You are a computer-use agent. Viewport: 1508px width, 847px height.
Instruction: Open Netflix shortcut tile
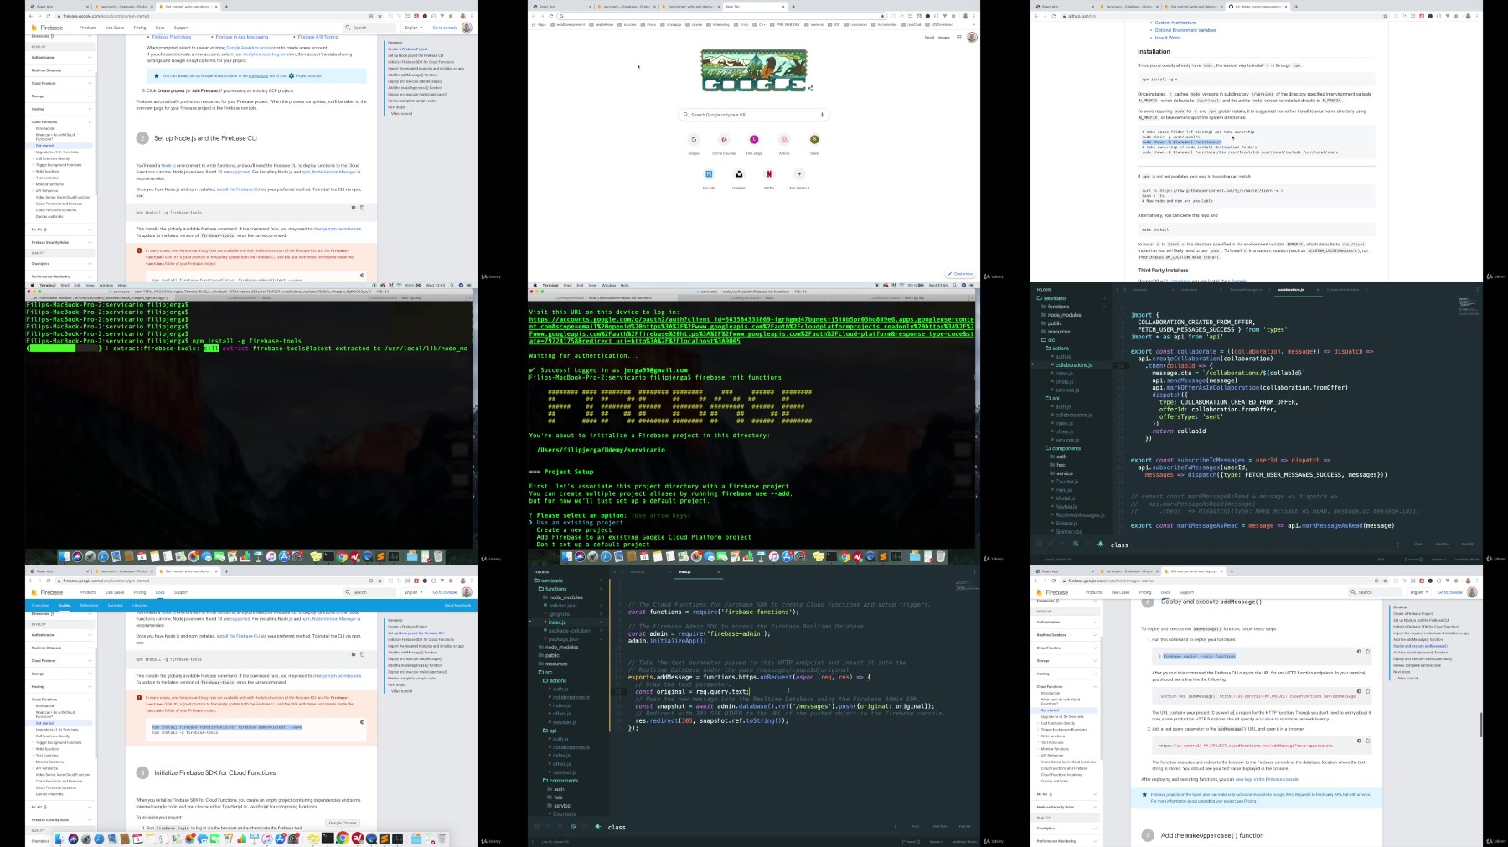pos(769,174)
